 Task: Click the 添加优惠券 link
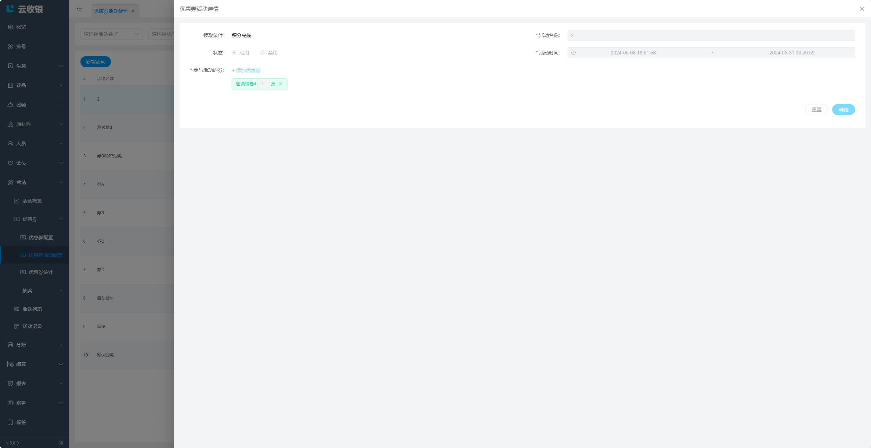pos(246,70)
